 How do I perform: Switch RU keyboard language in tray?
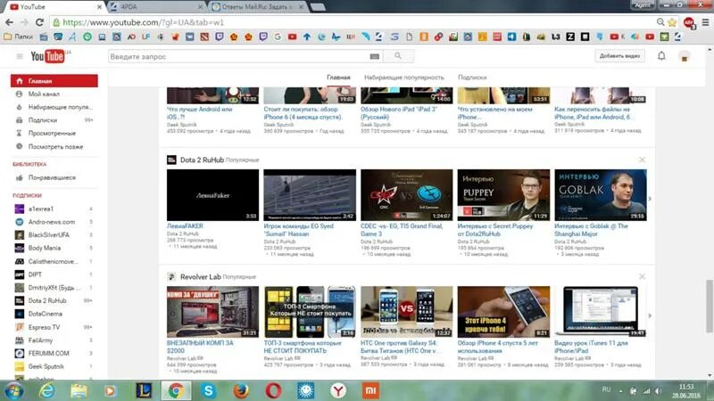coord(606,389)
